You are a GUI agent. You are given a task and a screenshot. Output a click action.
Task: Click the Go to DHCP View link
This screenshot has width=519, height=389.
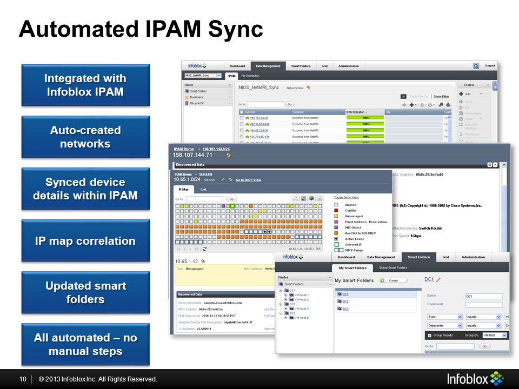point(248,180)
